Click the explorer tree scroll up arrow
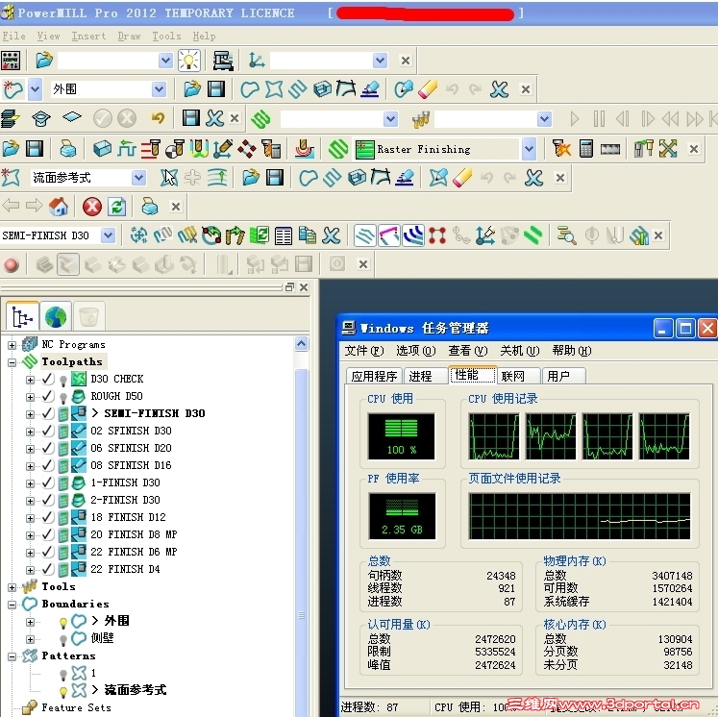 tap(301, 343)
